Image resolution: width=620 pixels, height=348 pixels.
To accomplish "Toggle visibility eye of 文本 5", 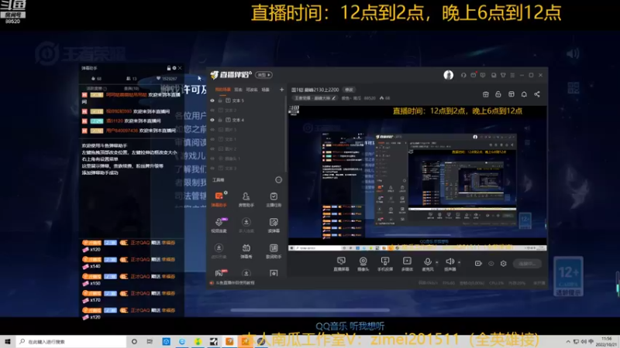I will (x=212, y=101).
